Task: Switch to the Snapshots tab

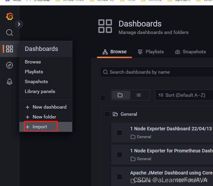Action: coord(191,52)
